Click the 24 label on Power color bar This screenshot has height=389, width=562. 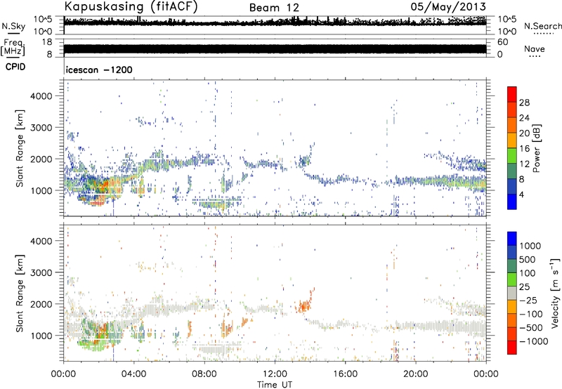point(524,118)
